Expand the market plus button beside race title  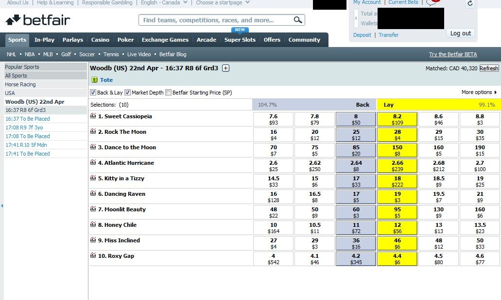click(225, 68)
